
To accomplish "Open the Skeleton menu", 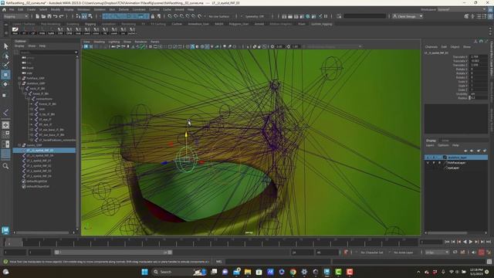I will coord(100,10).
